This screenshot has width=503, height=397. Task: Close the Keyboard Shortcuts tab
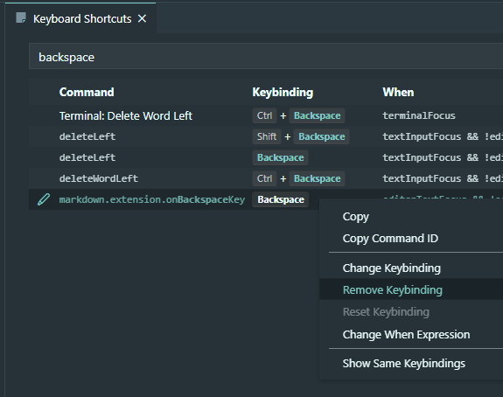[142, 18]
